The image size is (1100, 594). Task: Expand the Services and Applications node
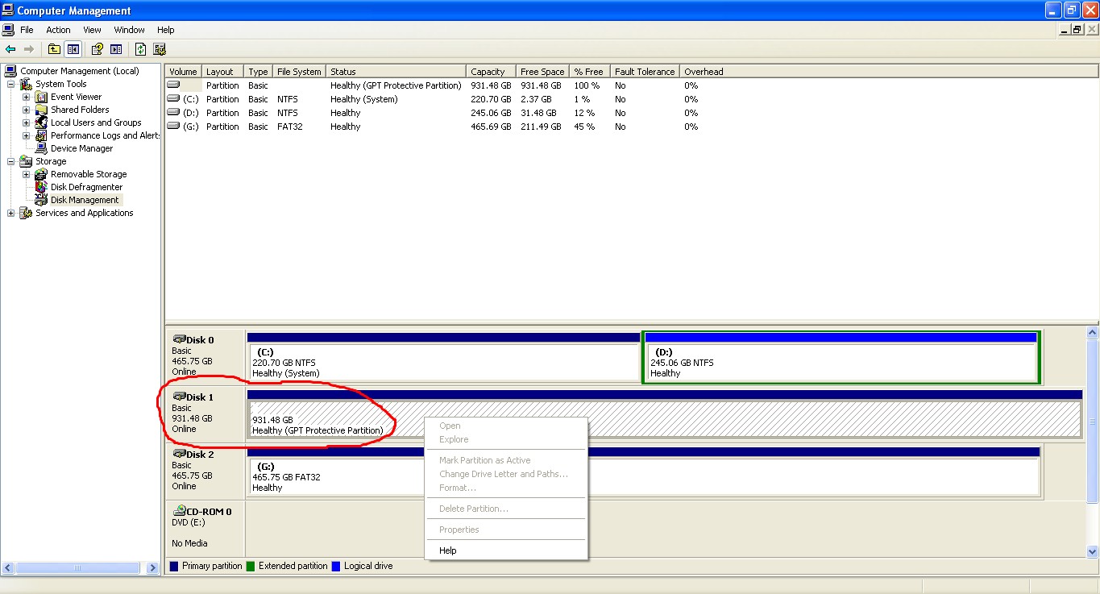(10, 213)
